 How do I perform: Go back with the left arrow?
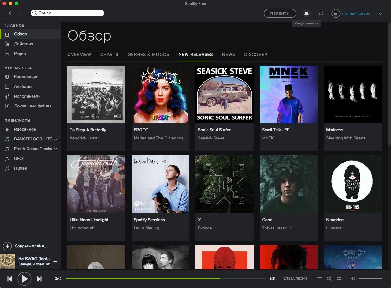click(x=10, y=13)
